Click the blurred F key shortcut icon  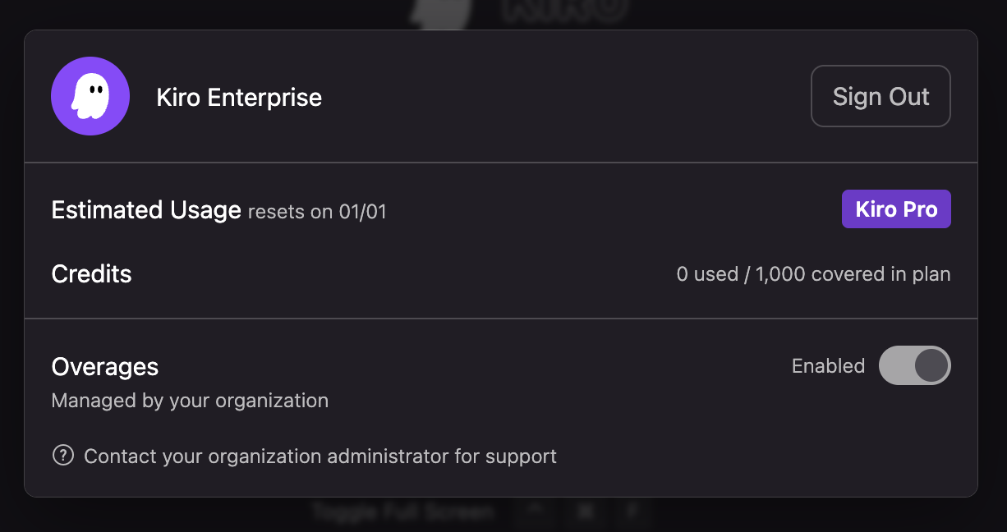(x=632, y=512)
